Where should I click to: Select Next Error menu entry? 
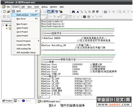(26, 19)
